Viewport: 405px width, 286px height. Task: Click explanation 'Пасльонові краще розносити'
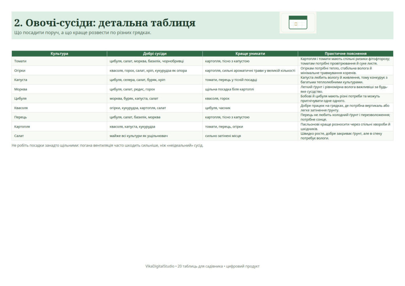345,127
